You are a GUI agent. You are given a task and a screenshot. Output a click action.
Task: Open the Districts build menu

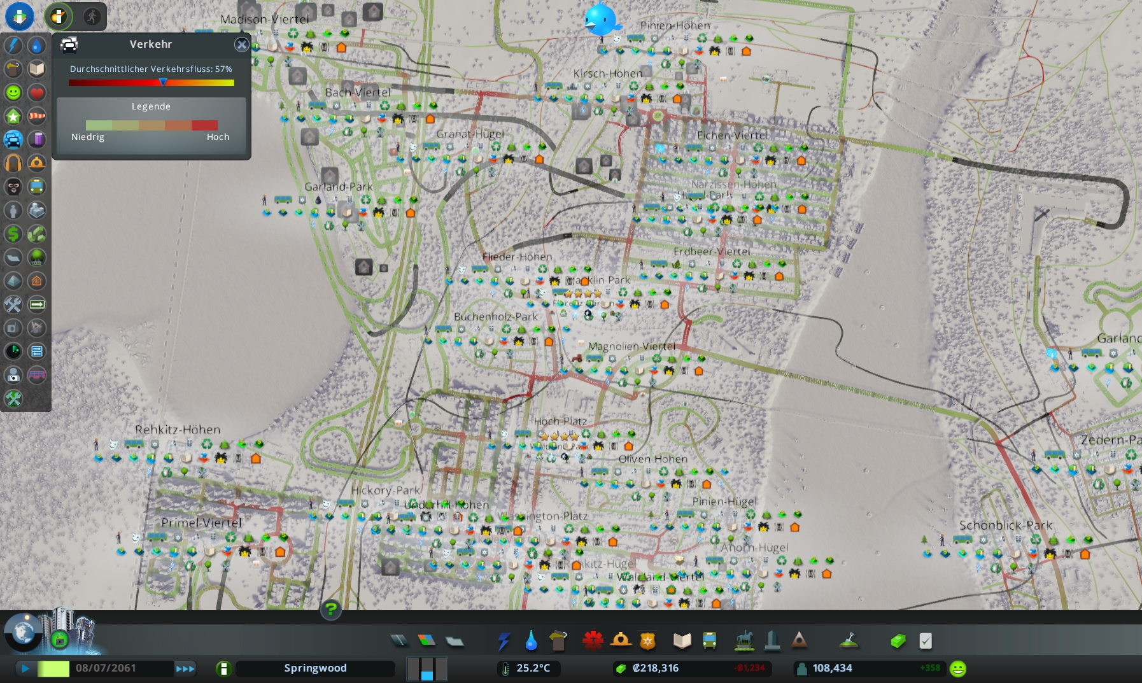(454, 640)
